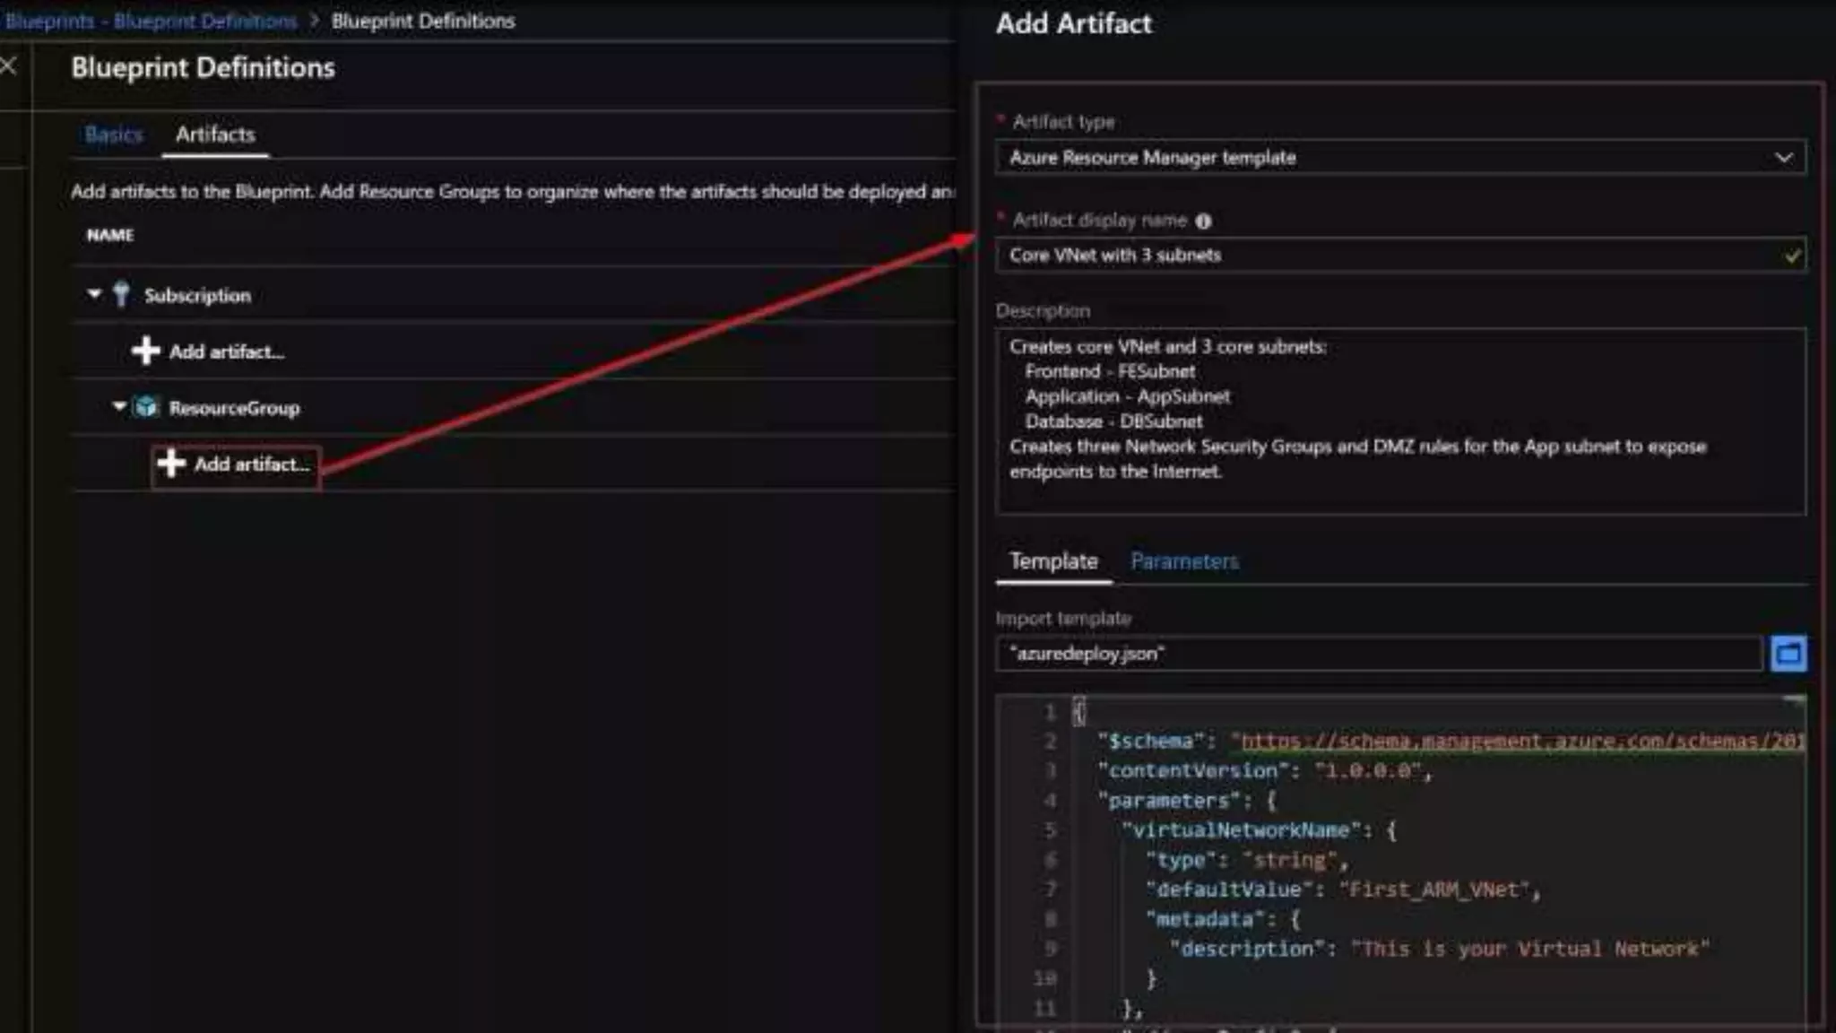
Task: Close the Blueprint Definitions blade with X
Action: click(x=9, y=65)
